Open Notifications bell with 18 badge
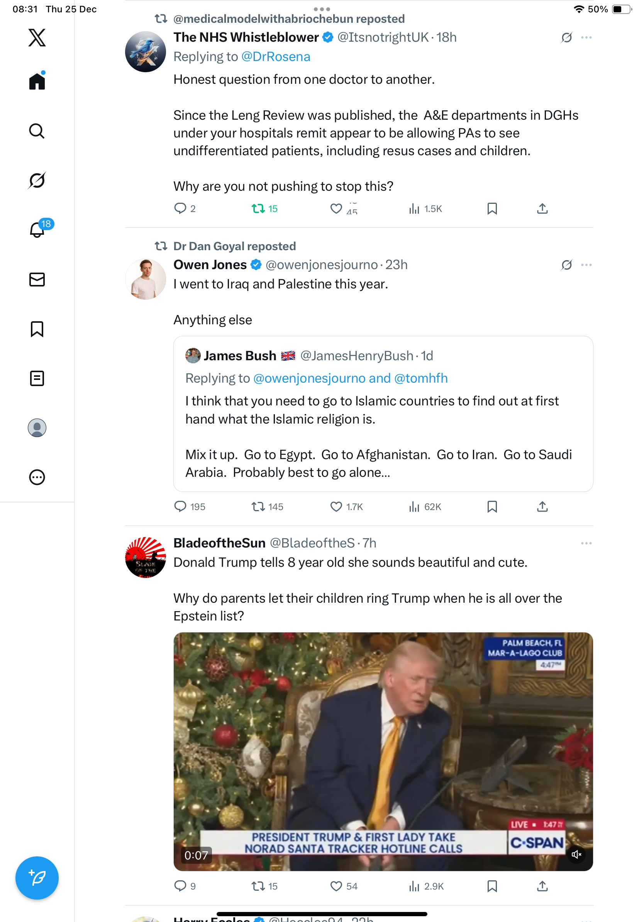This screenshot has height=922, width=644. [x=37, y=230]
